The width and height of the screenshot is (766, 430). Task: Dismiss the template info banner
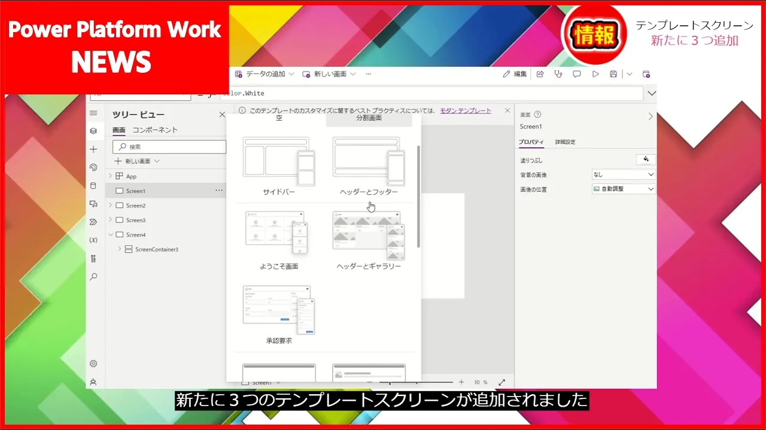(507, 110)
